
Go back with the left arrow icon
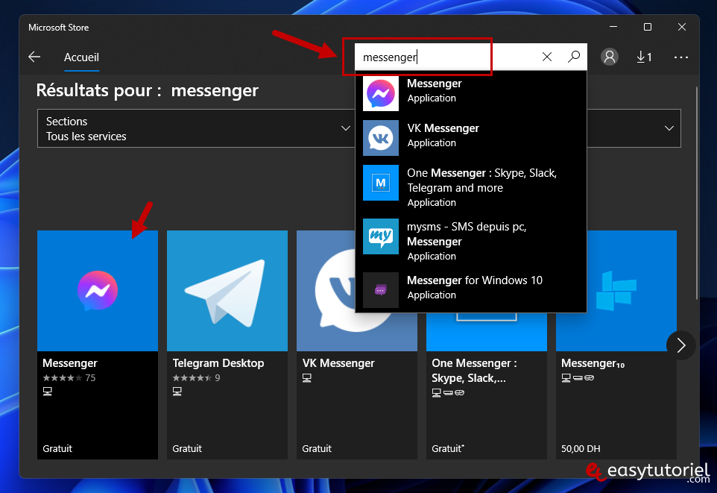click(34, 57)
